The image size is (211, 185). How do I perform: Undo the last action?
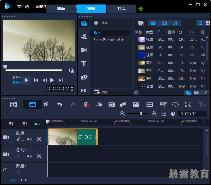60,105
